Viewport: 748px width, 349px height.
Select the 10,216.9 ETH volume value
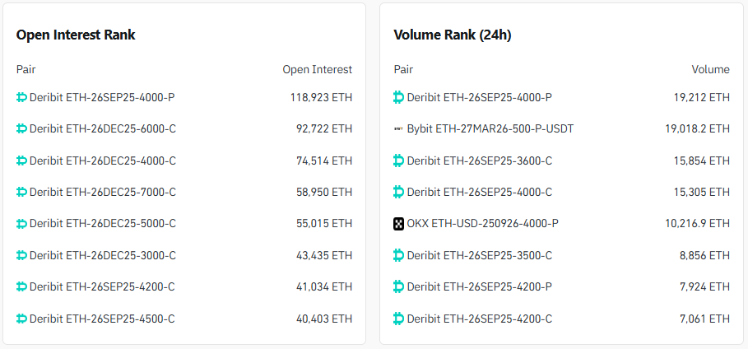(x=698, y=223)
